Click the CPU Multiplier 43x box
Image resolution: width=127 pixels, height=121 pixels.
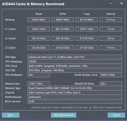point(39,75)
